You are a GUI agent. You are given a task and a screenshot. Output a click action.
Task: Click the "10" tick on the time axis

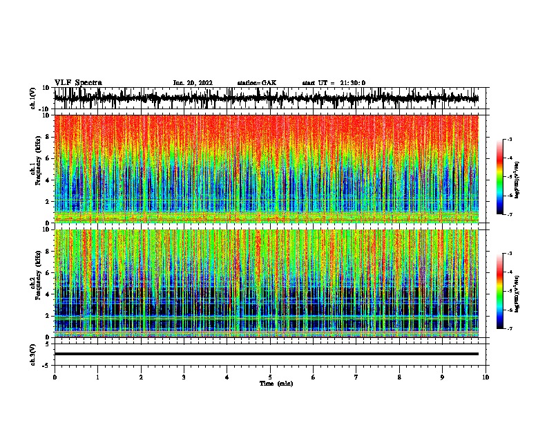click(x=486, y=377)
